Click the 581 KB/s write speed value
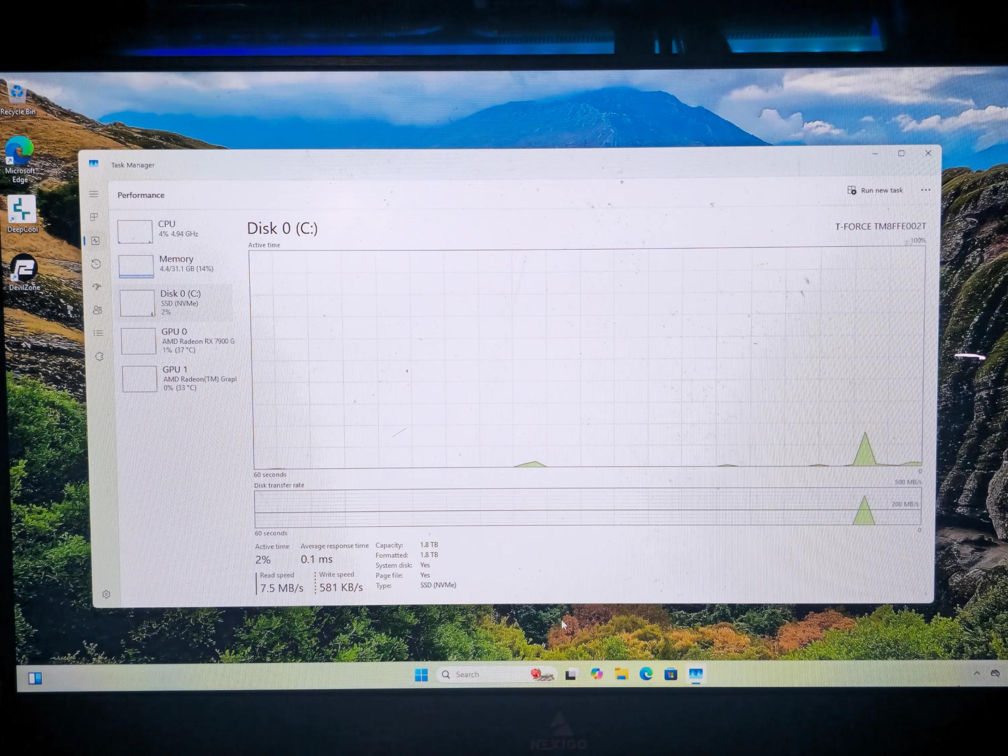 coord(341,587)
